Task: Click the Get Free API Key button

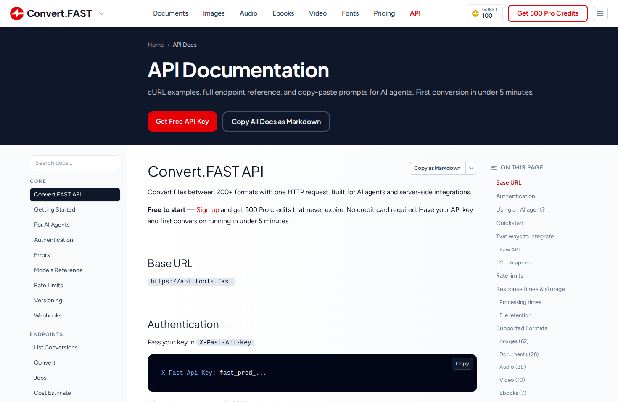Action: [182, 122]
